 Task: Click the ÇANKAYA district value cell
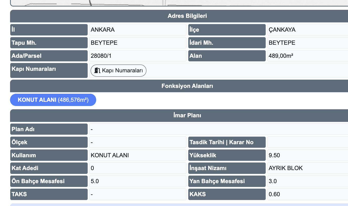pos(307,30)
